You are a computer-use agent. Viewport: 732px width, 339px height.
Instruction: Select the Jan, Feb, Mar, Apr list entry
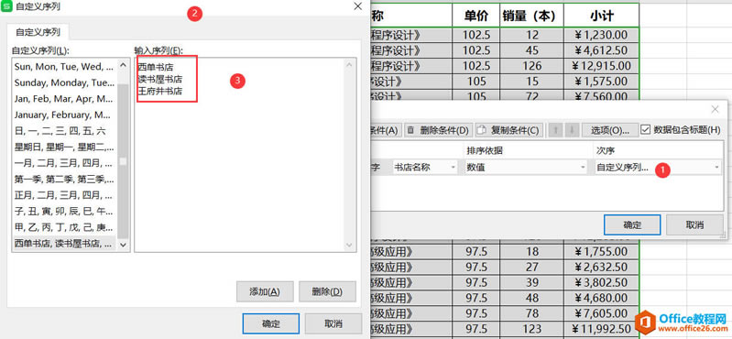click(x=65, y=99)
